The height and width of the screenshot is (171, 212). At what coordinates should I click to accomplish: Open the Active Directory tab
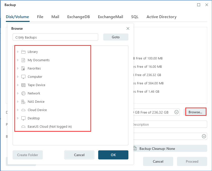(x=161, y=17)
